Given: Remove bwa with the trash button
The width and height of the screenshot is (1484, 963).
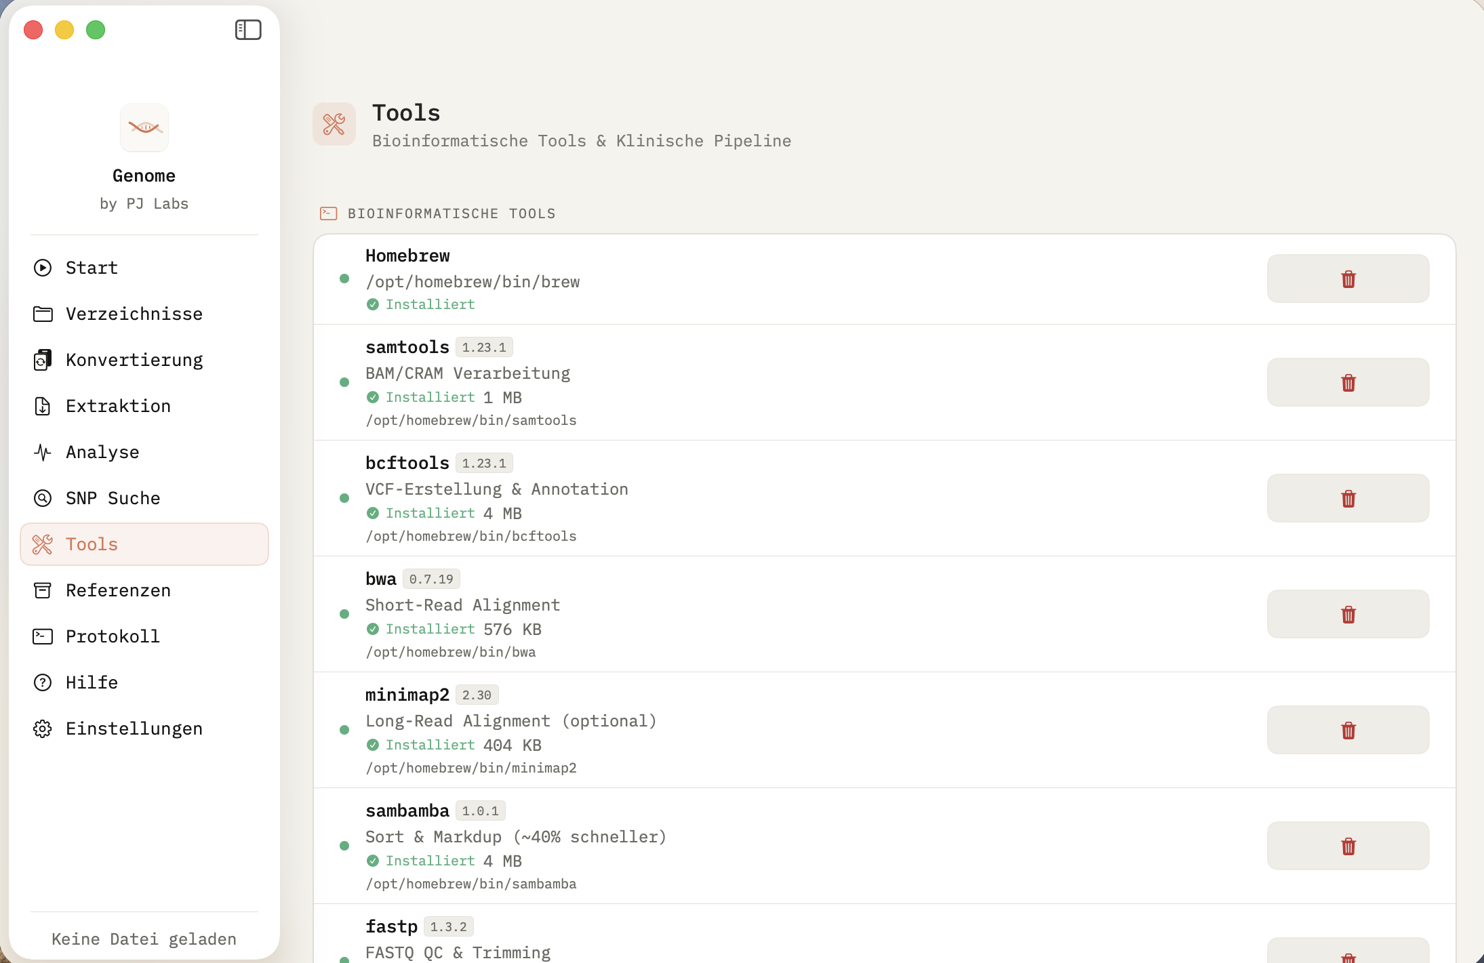Looking at the screenshot, I should point(1348,614).
